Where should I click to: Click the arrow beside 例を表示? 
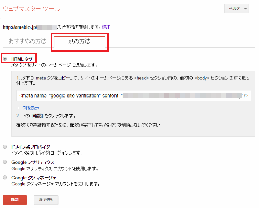[x=18, y=108]
